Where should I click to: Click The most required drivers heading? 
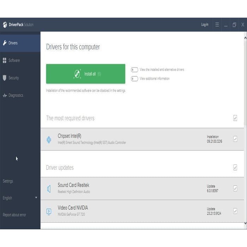pyautogui.click(x=70, y=118)
